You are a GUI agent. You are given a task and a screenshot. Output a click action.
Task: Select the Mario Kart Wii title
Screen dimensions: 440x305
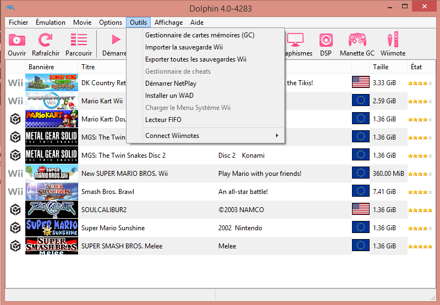click(102, 101)
